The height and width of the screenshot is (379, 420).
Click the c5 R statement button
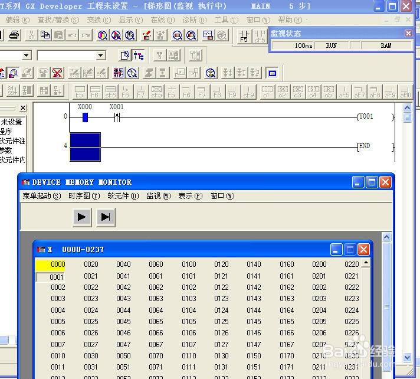[329, 92]
